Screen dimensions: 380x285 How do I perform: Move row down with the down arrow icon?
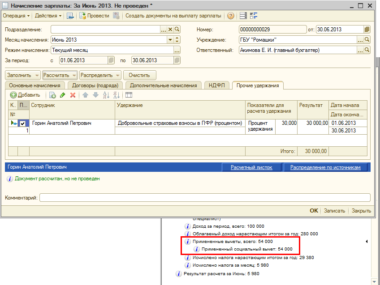click(96, 95)
